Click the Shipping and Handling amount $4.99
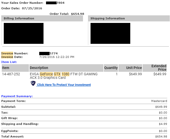The width and height of the screenshot is (170, 139). tap(163, 124)
